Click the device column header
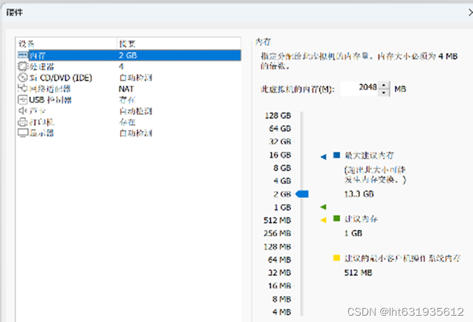 [67, 44]
